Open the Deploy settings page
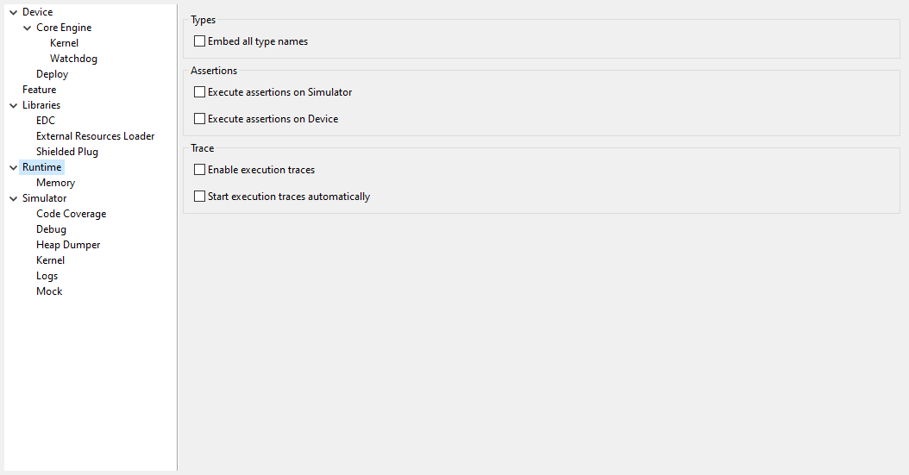The image size is (909, 475). 52,74
